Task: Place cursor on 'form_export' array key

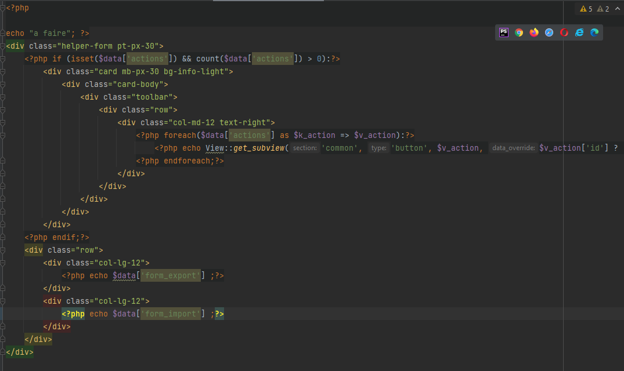Action: click(172, 275)
